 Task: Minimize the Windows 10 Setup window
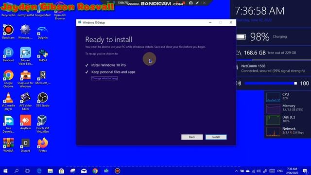(x=210, y=23)
